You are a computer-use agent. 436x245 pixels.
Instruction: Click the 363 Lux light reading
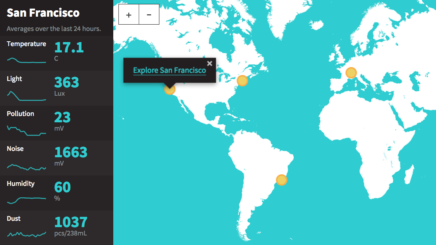pos(66,83)
